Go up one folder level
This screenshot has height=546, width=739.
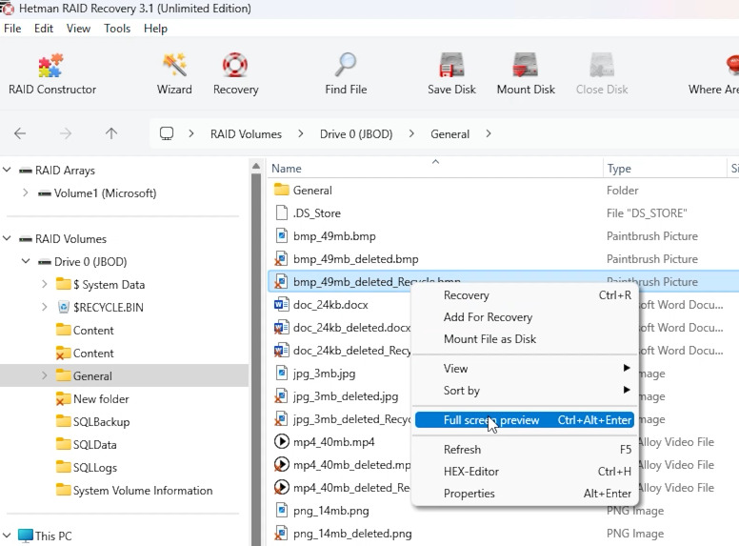[111, 134]
